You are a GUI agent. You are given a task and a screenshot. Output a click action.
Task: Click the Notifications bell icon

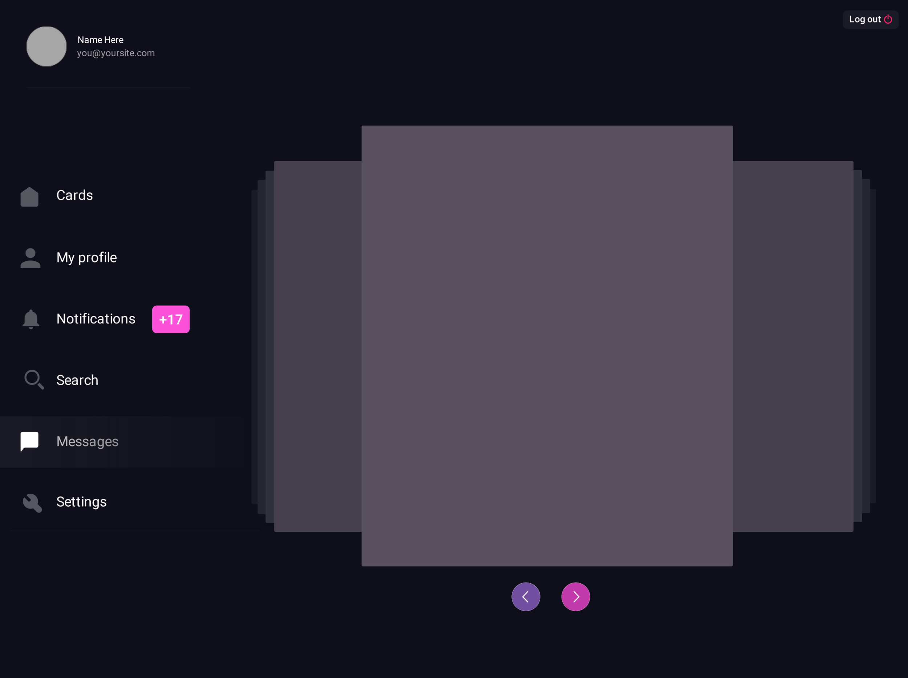pyautogui.click(x=31, y=319)
